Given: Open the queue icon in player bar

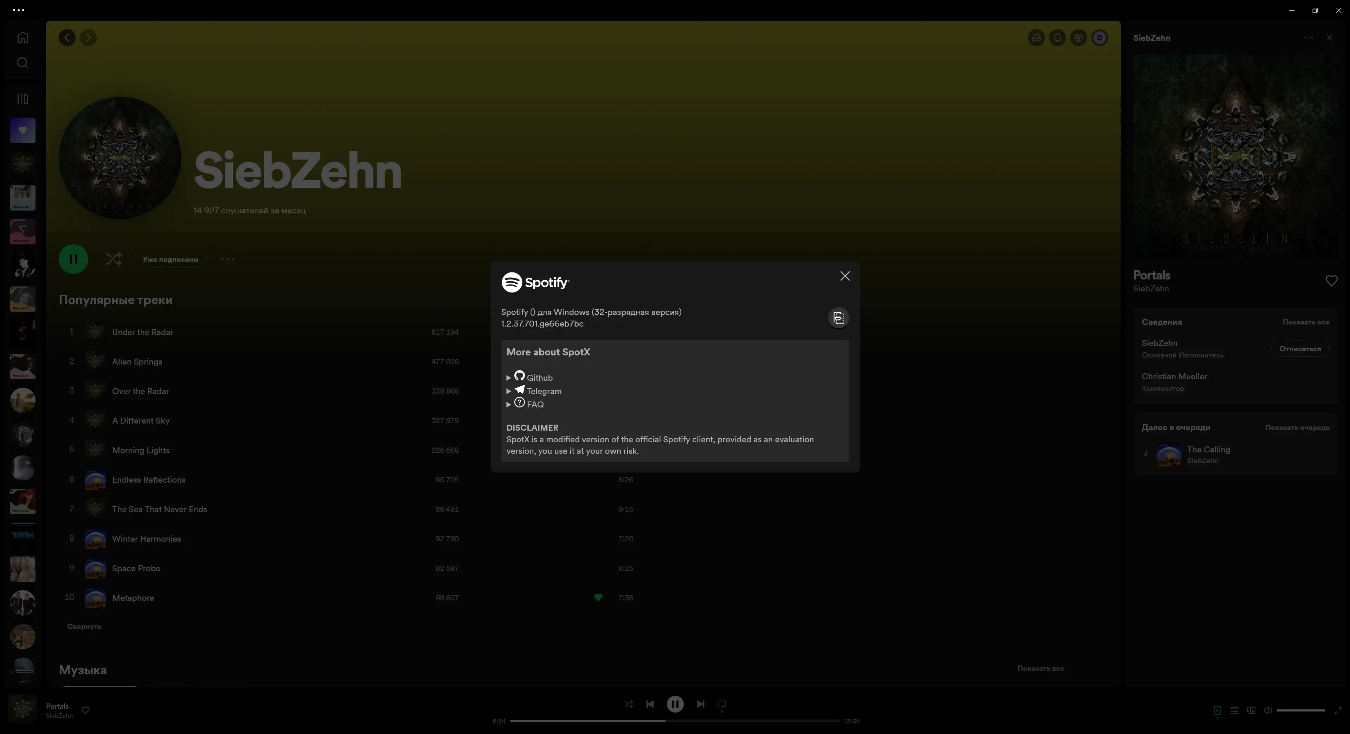Looking at the screenshot, I should click(1234, 710).
